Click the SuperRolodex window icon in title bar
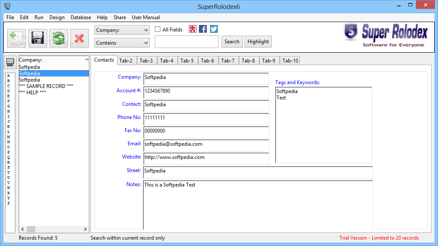Screen dimensions: 438x246 [7, 6]
